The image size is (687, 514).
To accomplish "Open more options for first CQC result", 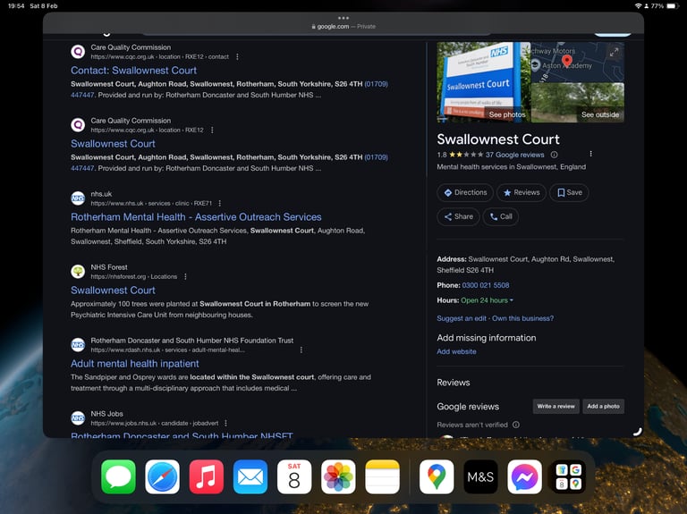I will [x=237, y=57].
